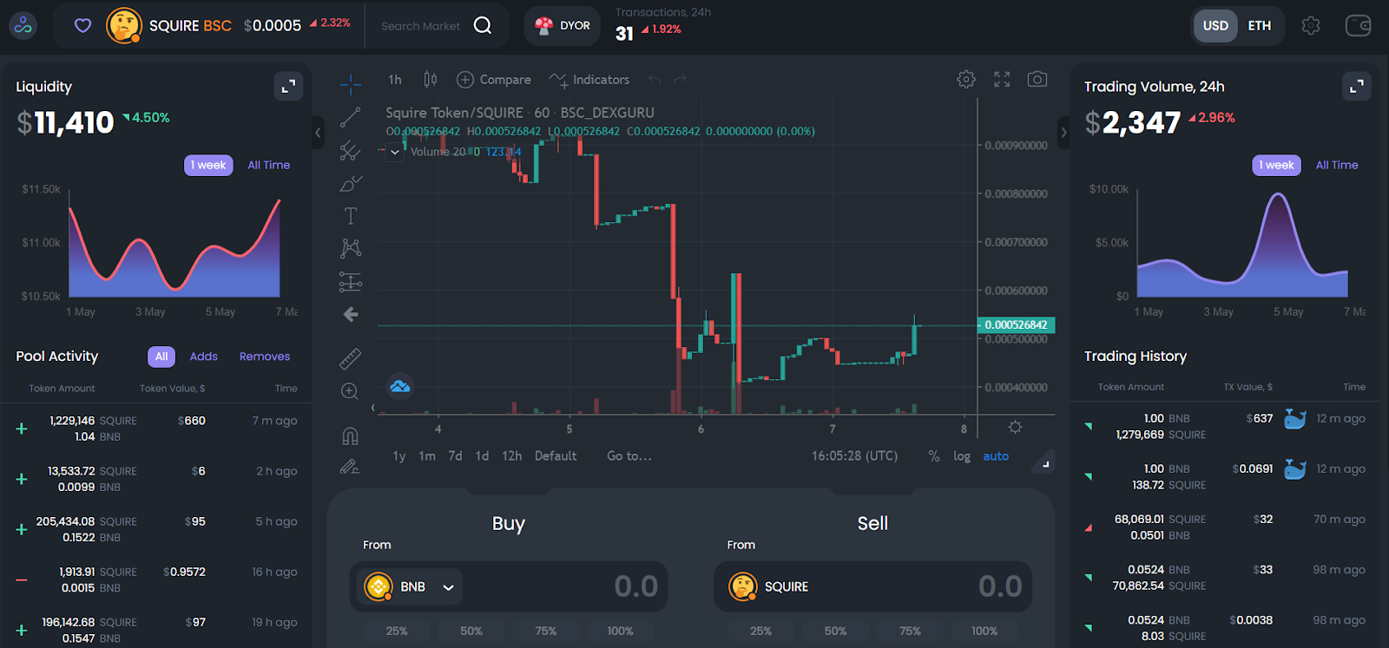Screen dimensions: 1389x648
Task: Click the DexGuru logo icon
Action: (x=23, y=25)
